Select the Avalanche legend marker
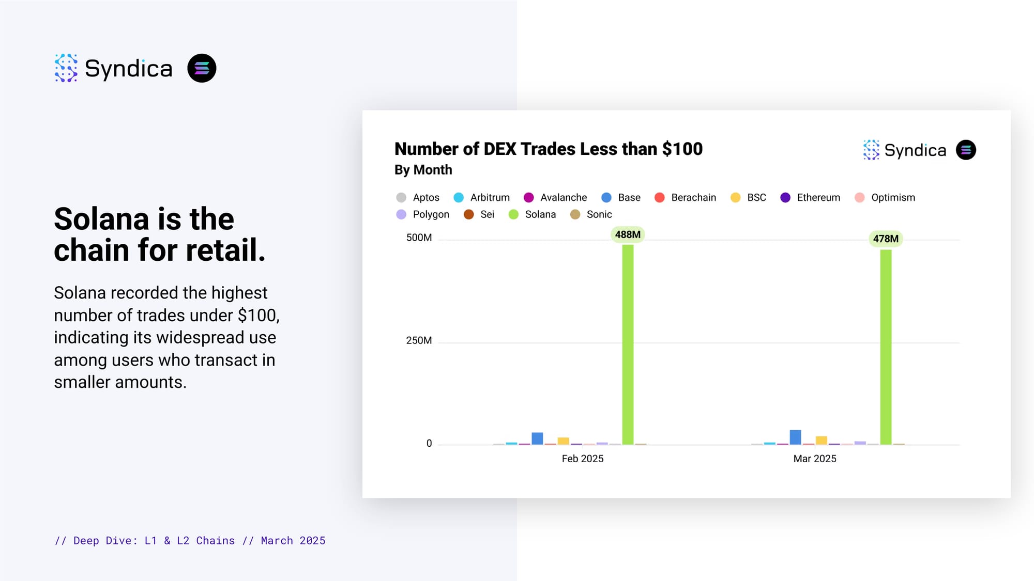1034x581 pixels. pyautogui.click(x=528, y=197)
